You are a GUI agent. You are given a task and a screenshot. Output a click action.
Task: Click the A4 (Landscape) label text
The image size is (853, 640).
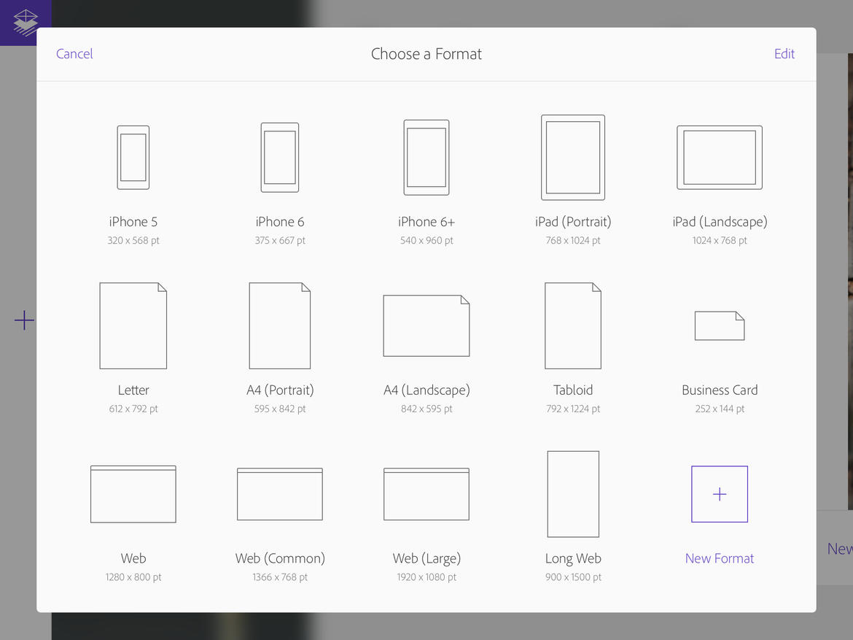(426, 390)
